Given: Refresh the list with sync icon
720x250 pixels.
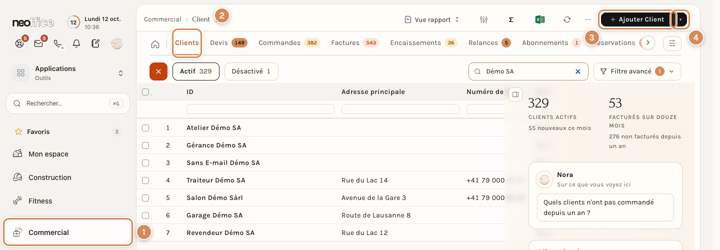Looking at the screenshot, I should click(567, 19).
